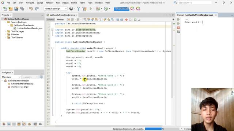234x131 pixels.
Task: Expand the Libraries node
Action: click(x=5, y=35)
